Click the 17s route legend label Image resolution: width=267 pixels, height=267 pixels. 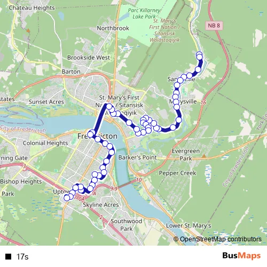pyautogui.click(x=22, y=257)
